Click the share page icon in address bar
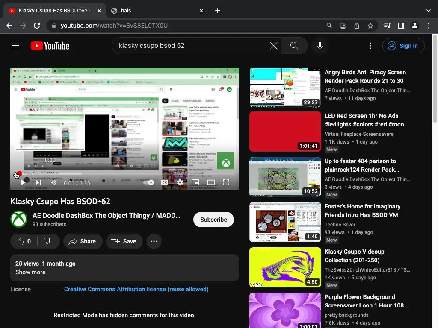 [356, 26]
